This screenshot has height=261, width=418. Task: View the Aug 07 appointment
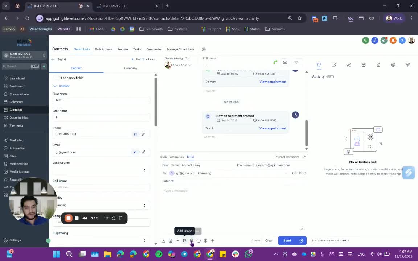pos(273,82)
